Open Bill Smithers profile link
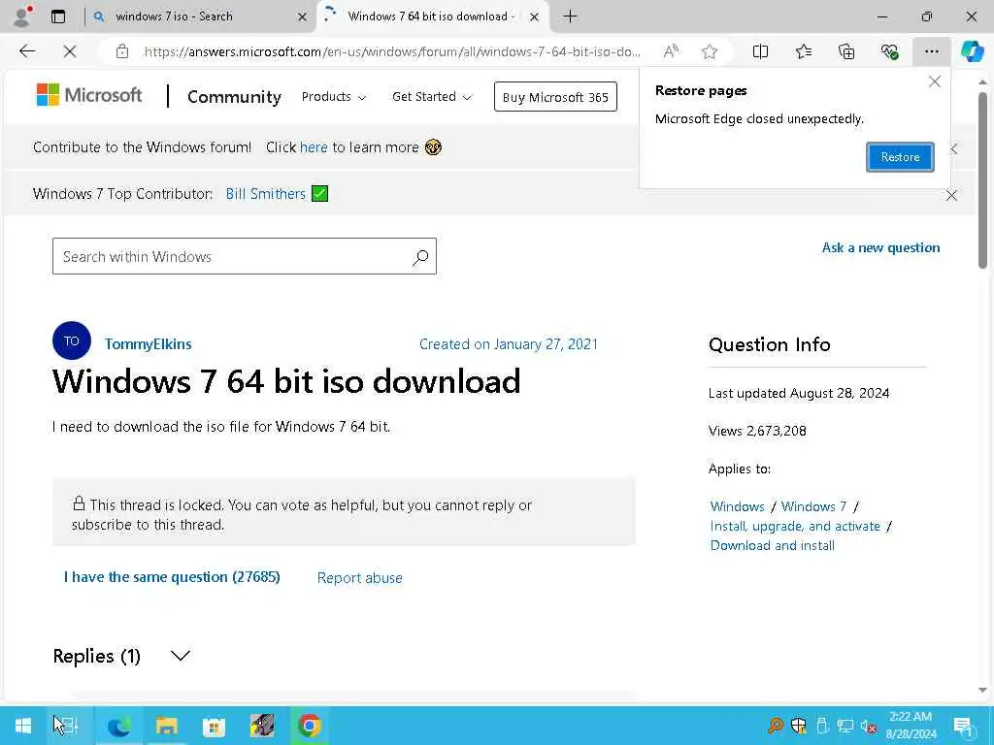The image size is (994, 745). click(266, 194)
